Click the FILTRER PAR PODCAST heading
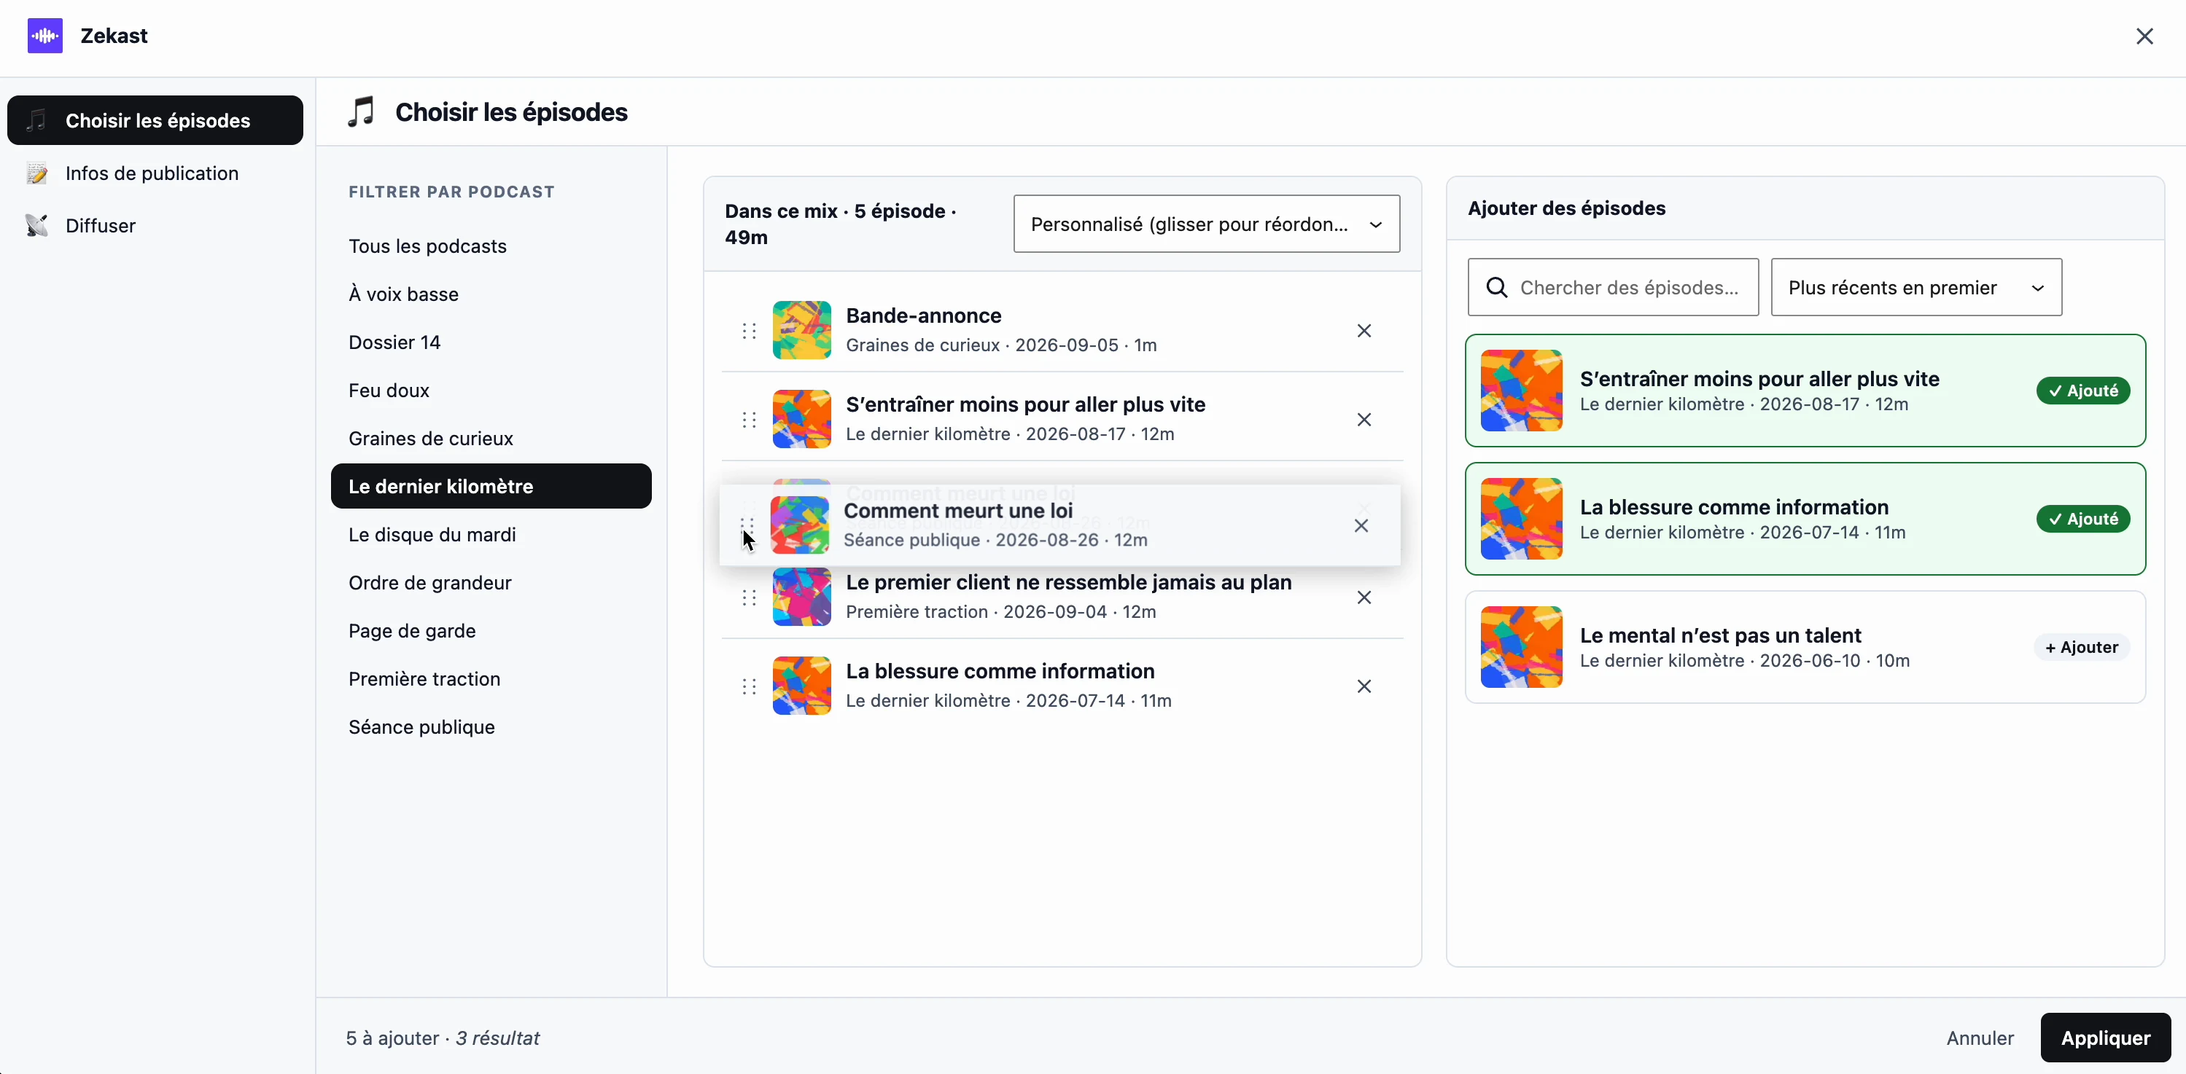This screenshot has width=2186, height=1074. coord(451,192)
